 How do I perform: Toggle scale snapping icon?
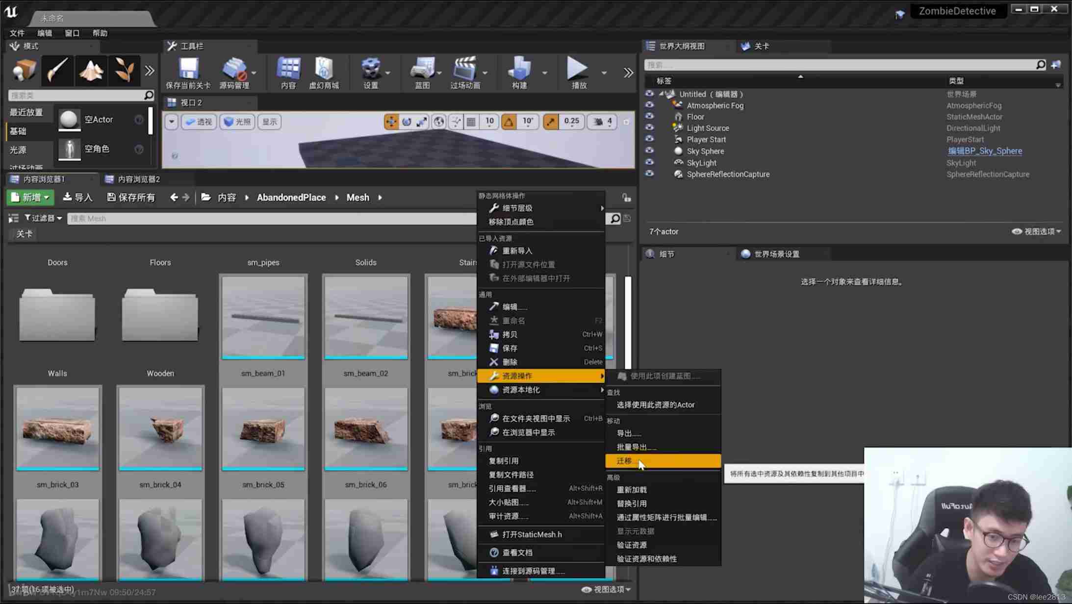pos(551,122)
